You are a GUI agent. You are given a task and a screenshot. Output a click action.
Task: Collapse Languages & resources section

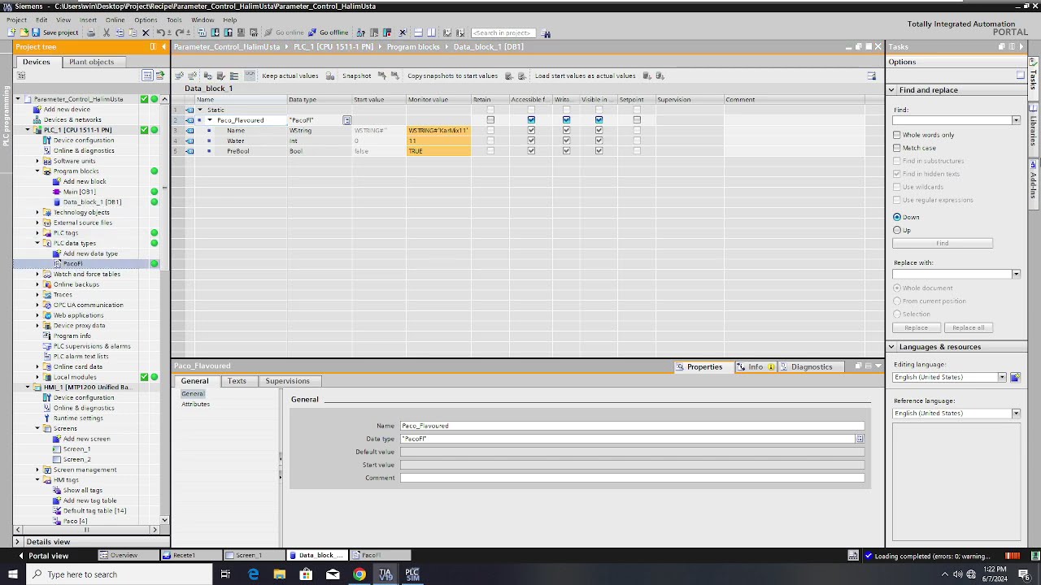[891, 347]
